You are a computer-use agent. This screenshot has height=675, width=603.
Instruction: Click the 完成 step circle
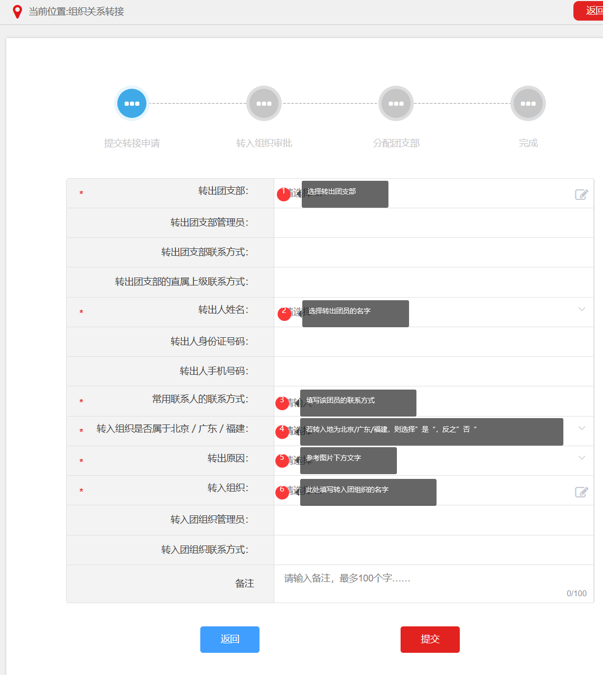[x=528, y=104]
